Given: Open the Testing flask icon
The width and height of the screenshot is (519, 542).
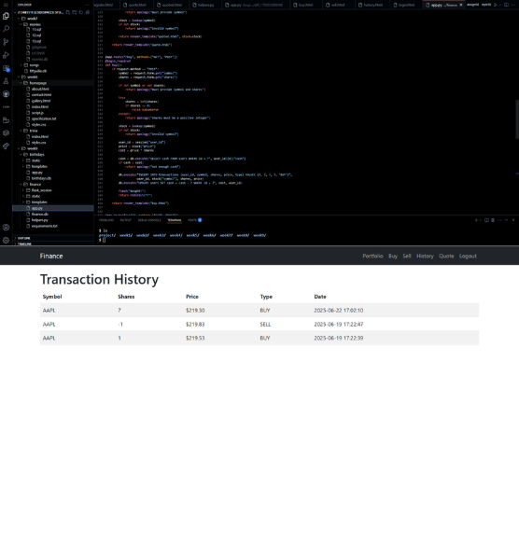Looking at the screenshot, I should pyautogui.click(x=6, y=81).
